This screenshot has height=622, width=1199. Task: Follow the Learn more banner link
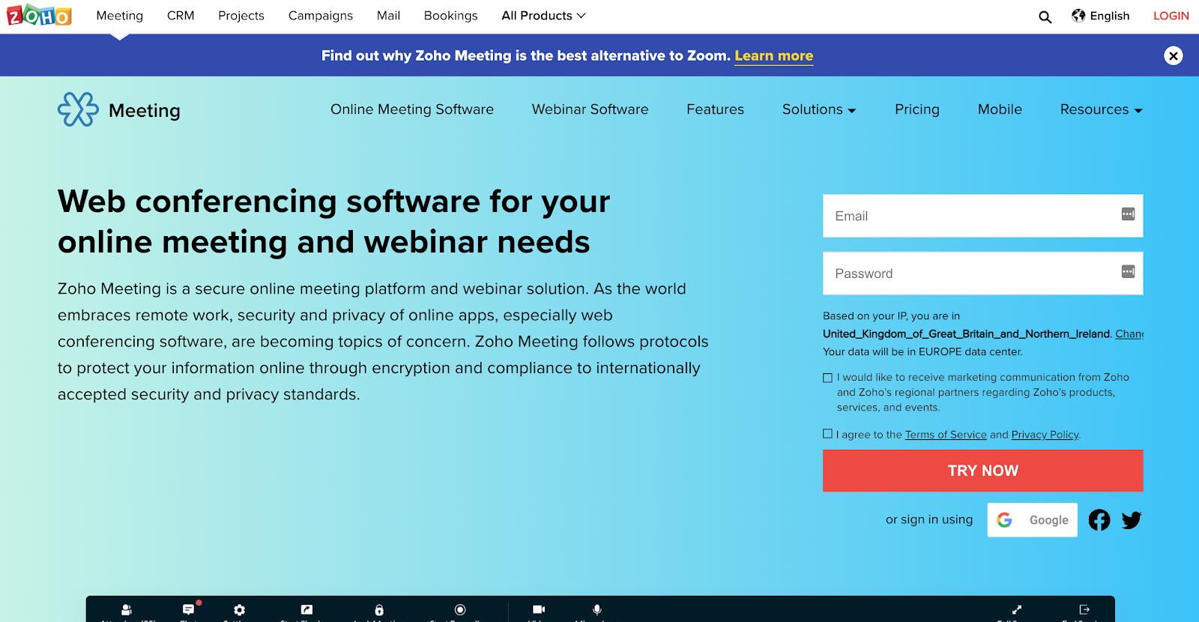[x=774, y=55]
